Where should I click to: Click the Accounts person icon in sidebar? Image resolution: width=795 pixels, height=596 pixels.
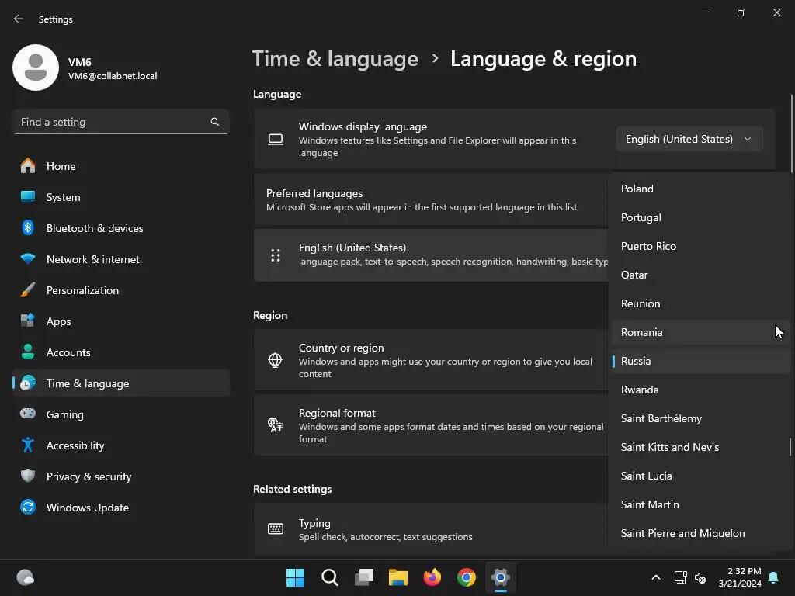click(28, 352)
